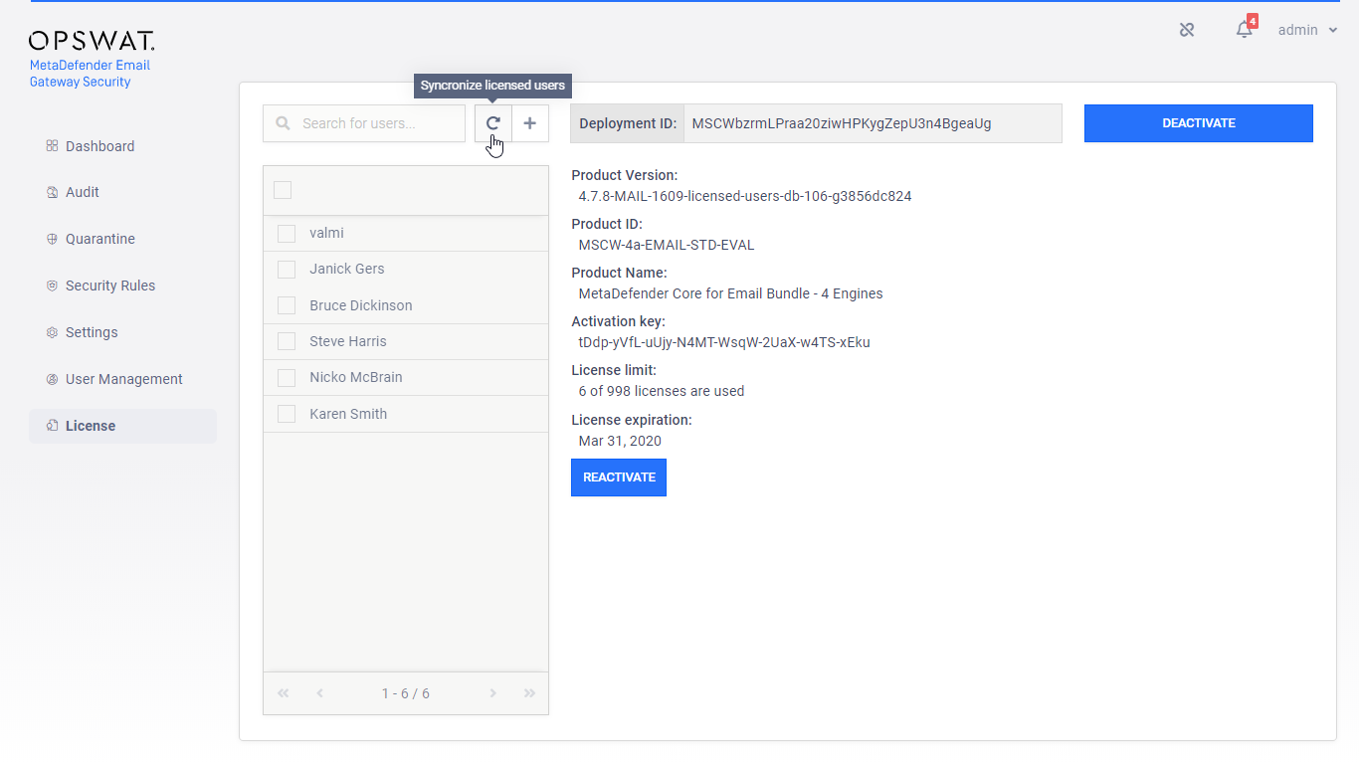
Task: Click the '6 of 998 licenses are used' text
Action: [x=662, y=391]
